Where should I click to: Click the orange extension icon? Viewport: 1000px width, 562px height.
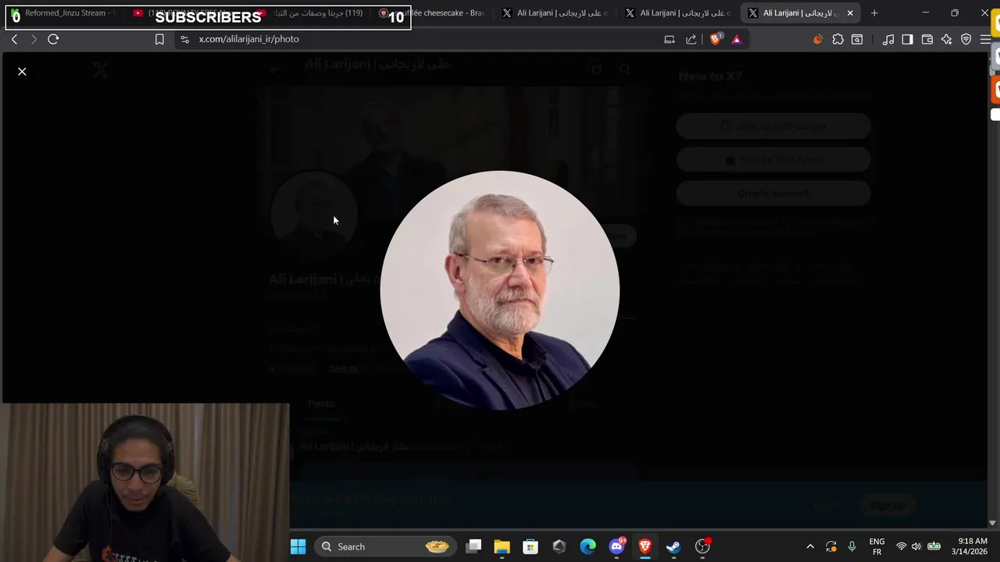[818, 39]
